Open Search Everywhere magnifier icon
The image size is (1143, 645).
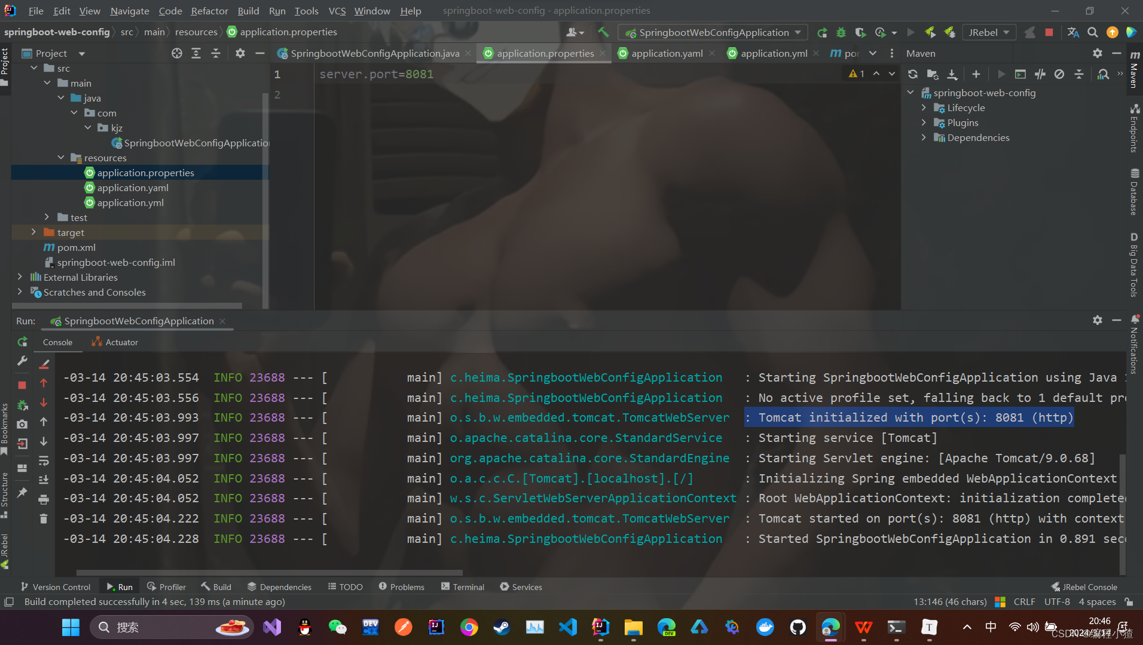tap(1092, 32)
